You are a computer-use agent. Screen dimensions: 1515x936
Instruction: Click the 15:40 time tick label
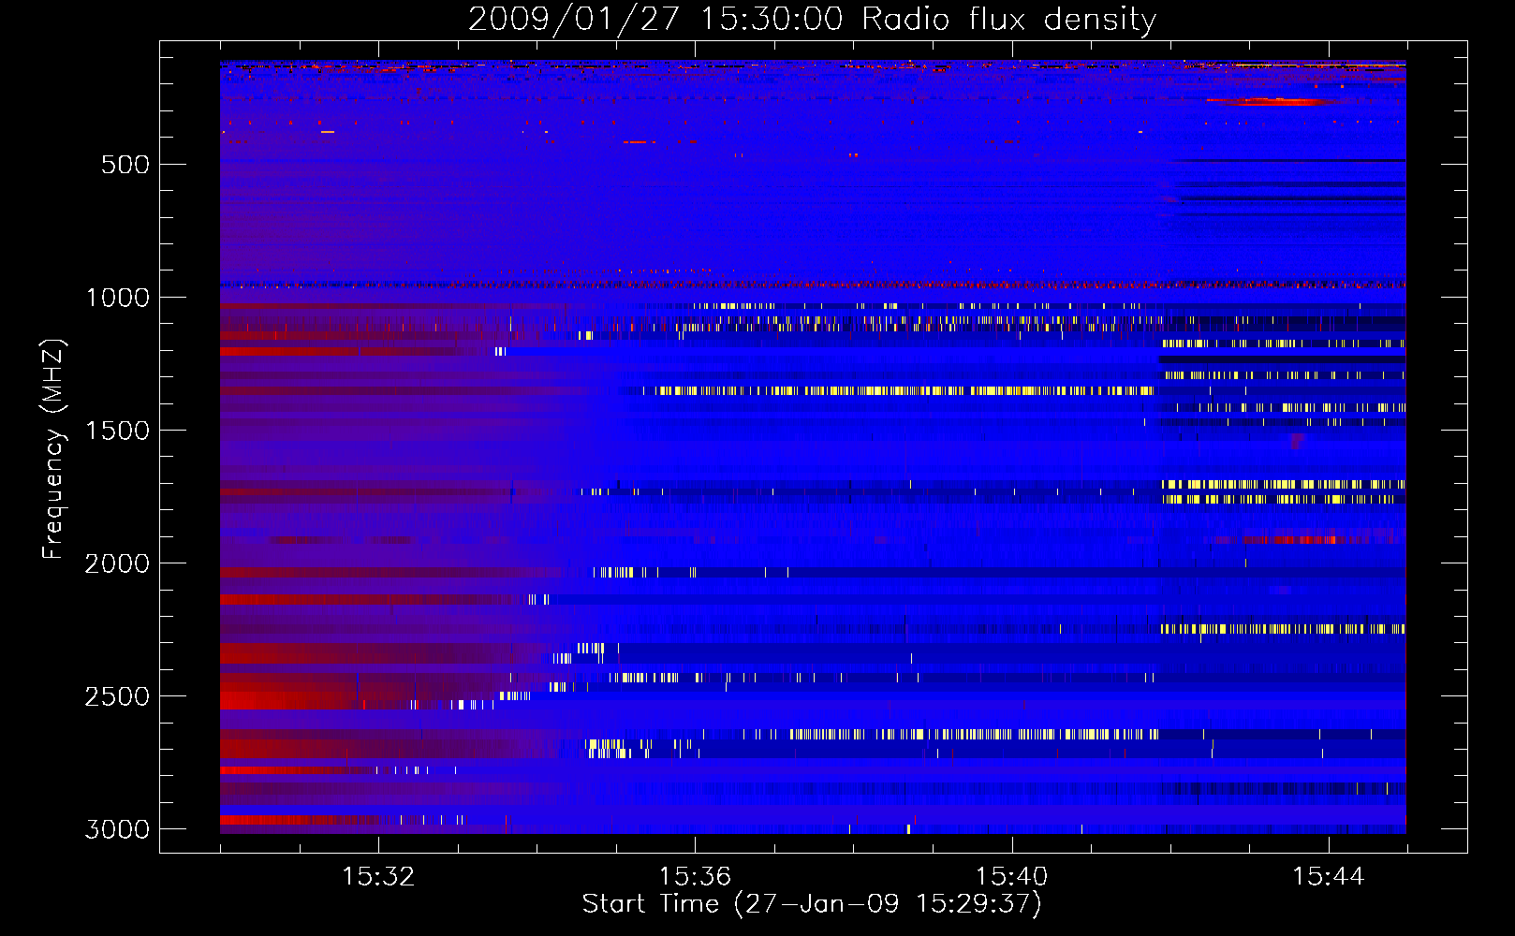coord(1011,876)
